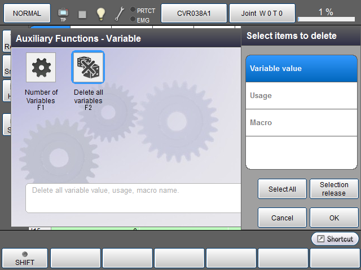Open the CVR038A1 robot type selector

(x=194, y=13)
